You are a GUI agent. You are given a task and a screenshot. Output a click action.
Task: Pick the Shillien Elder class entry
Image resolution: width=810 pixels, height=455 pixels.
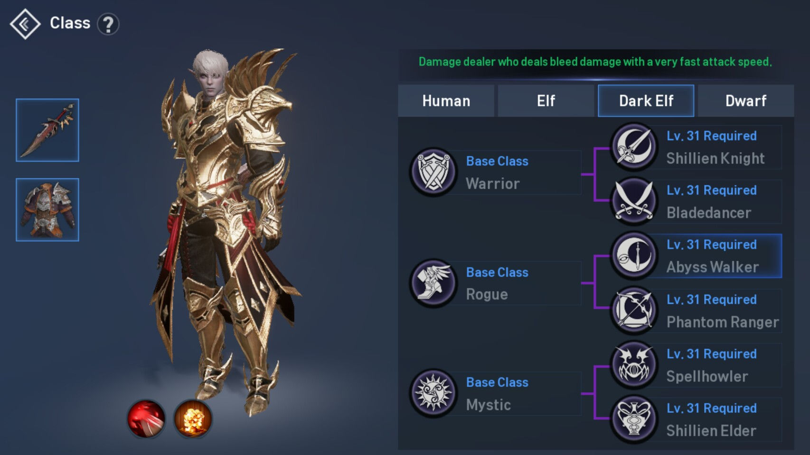click(697, 419)
